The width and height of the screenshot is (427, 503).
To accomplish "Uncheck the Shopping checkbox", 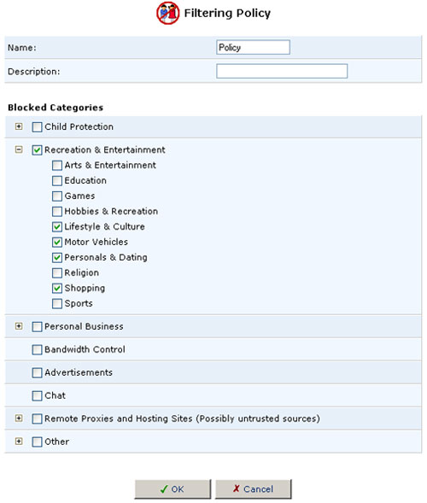I will (x=57, y=289).
